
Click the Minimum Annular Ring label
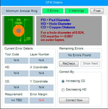point(22,11)
